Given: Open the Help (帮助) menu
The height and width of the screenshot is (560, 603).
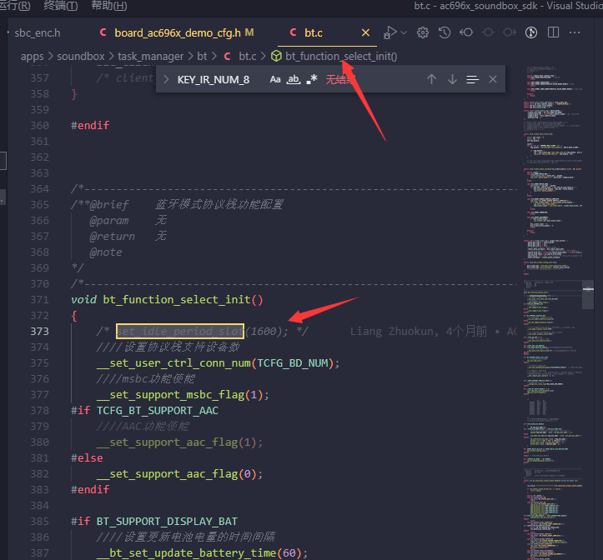Looking at the screenshot, I should click(108, 5).
